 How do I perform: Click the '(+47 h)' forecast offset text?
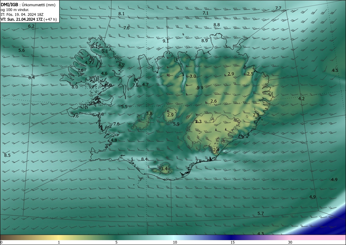pyautogui.click(x=50, y=19)
